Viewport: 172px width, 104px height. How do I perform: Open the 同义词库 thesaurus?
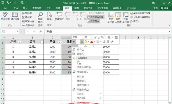15,16
